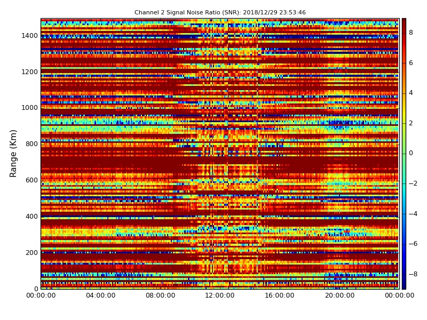Click the colorbar tick label −8

413,274
